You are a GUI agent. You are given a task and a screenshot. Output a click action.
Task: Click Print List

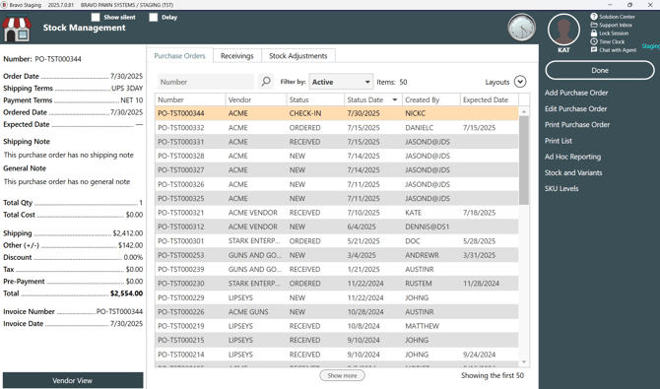click(559, 141)
